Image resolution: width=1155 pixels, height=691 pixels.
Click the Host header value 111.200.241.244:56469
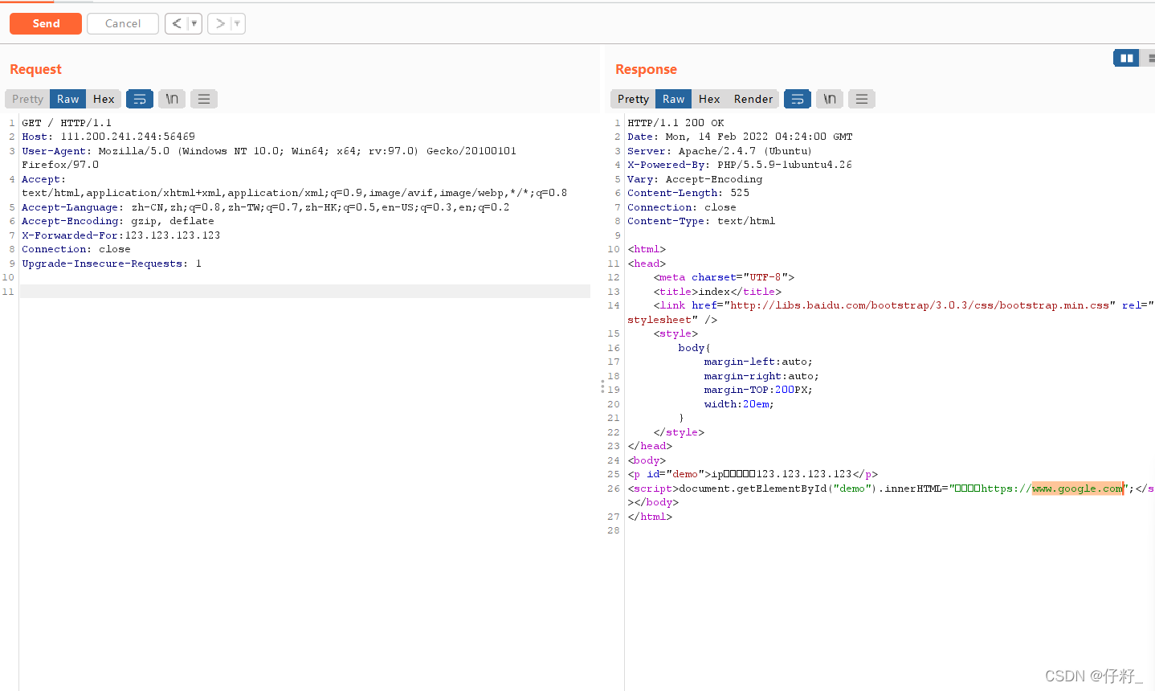click(128, 137)
